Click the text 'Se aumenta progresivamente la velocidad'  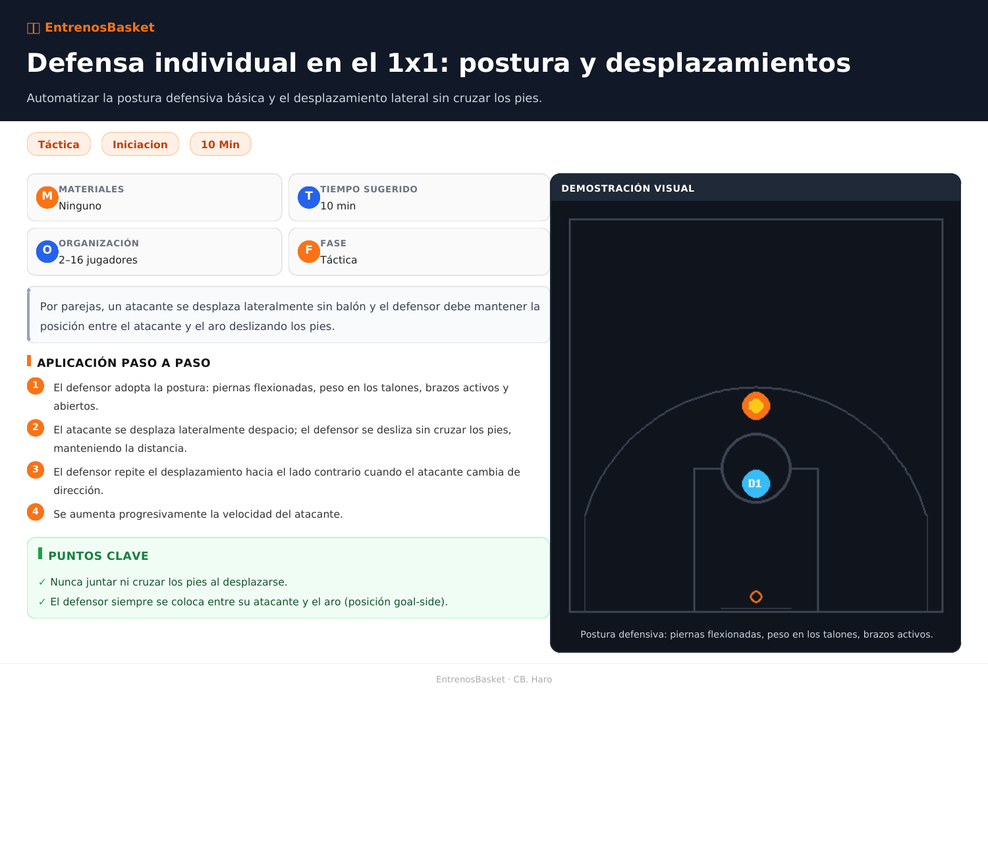[x=198, y=514]
